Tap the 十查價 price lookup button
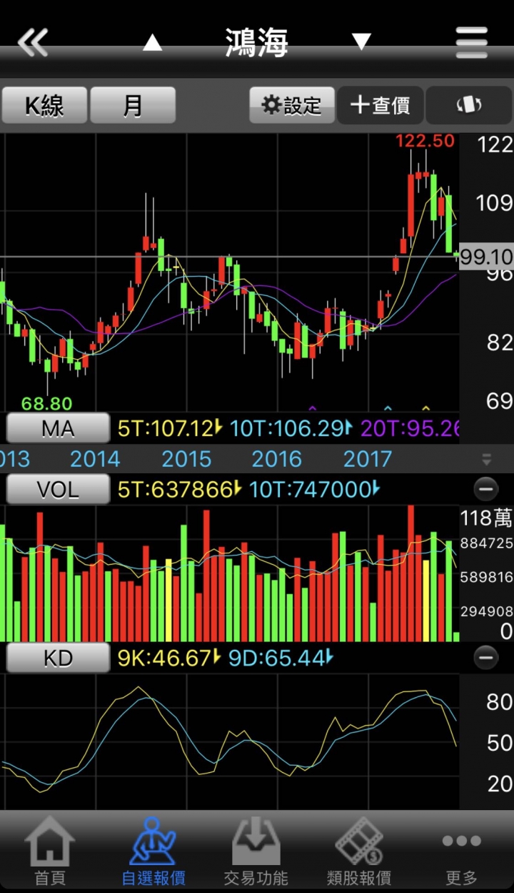The height and width of the screenshot is (893, 514). point(381,106)
